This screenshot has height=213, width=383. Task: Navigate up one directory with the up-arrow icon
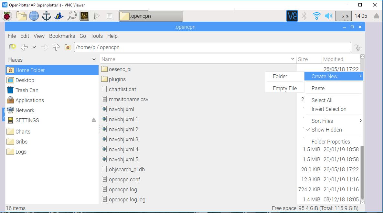(x=57, y=47)
